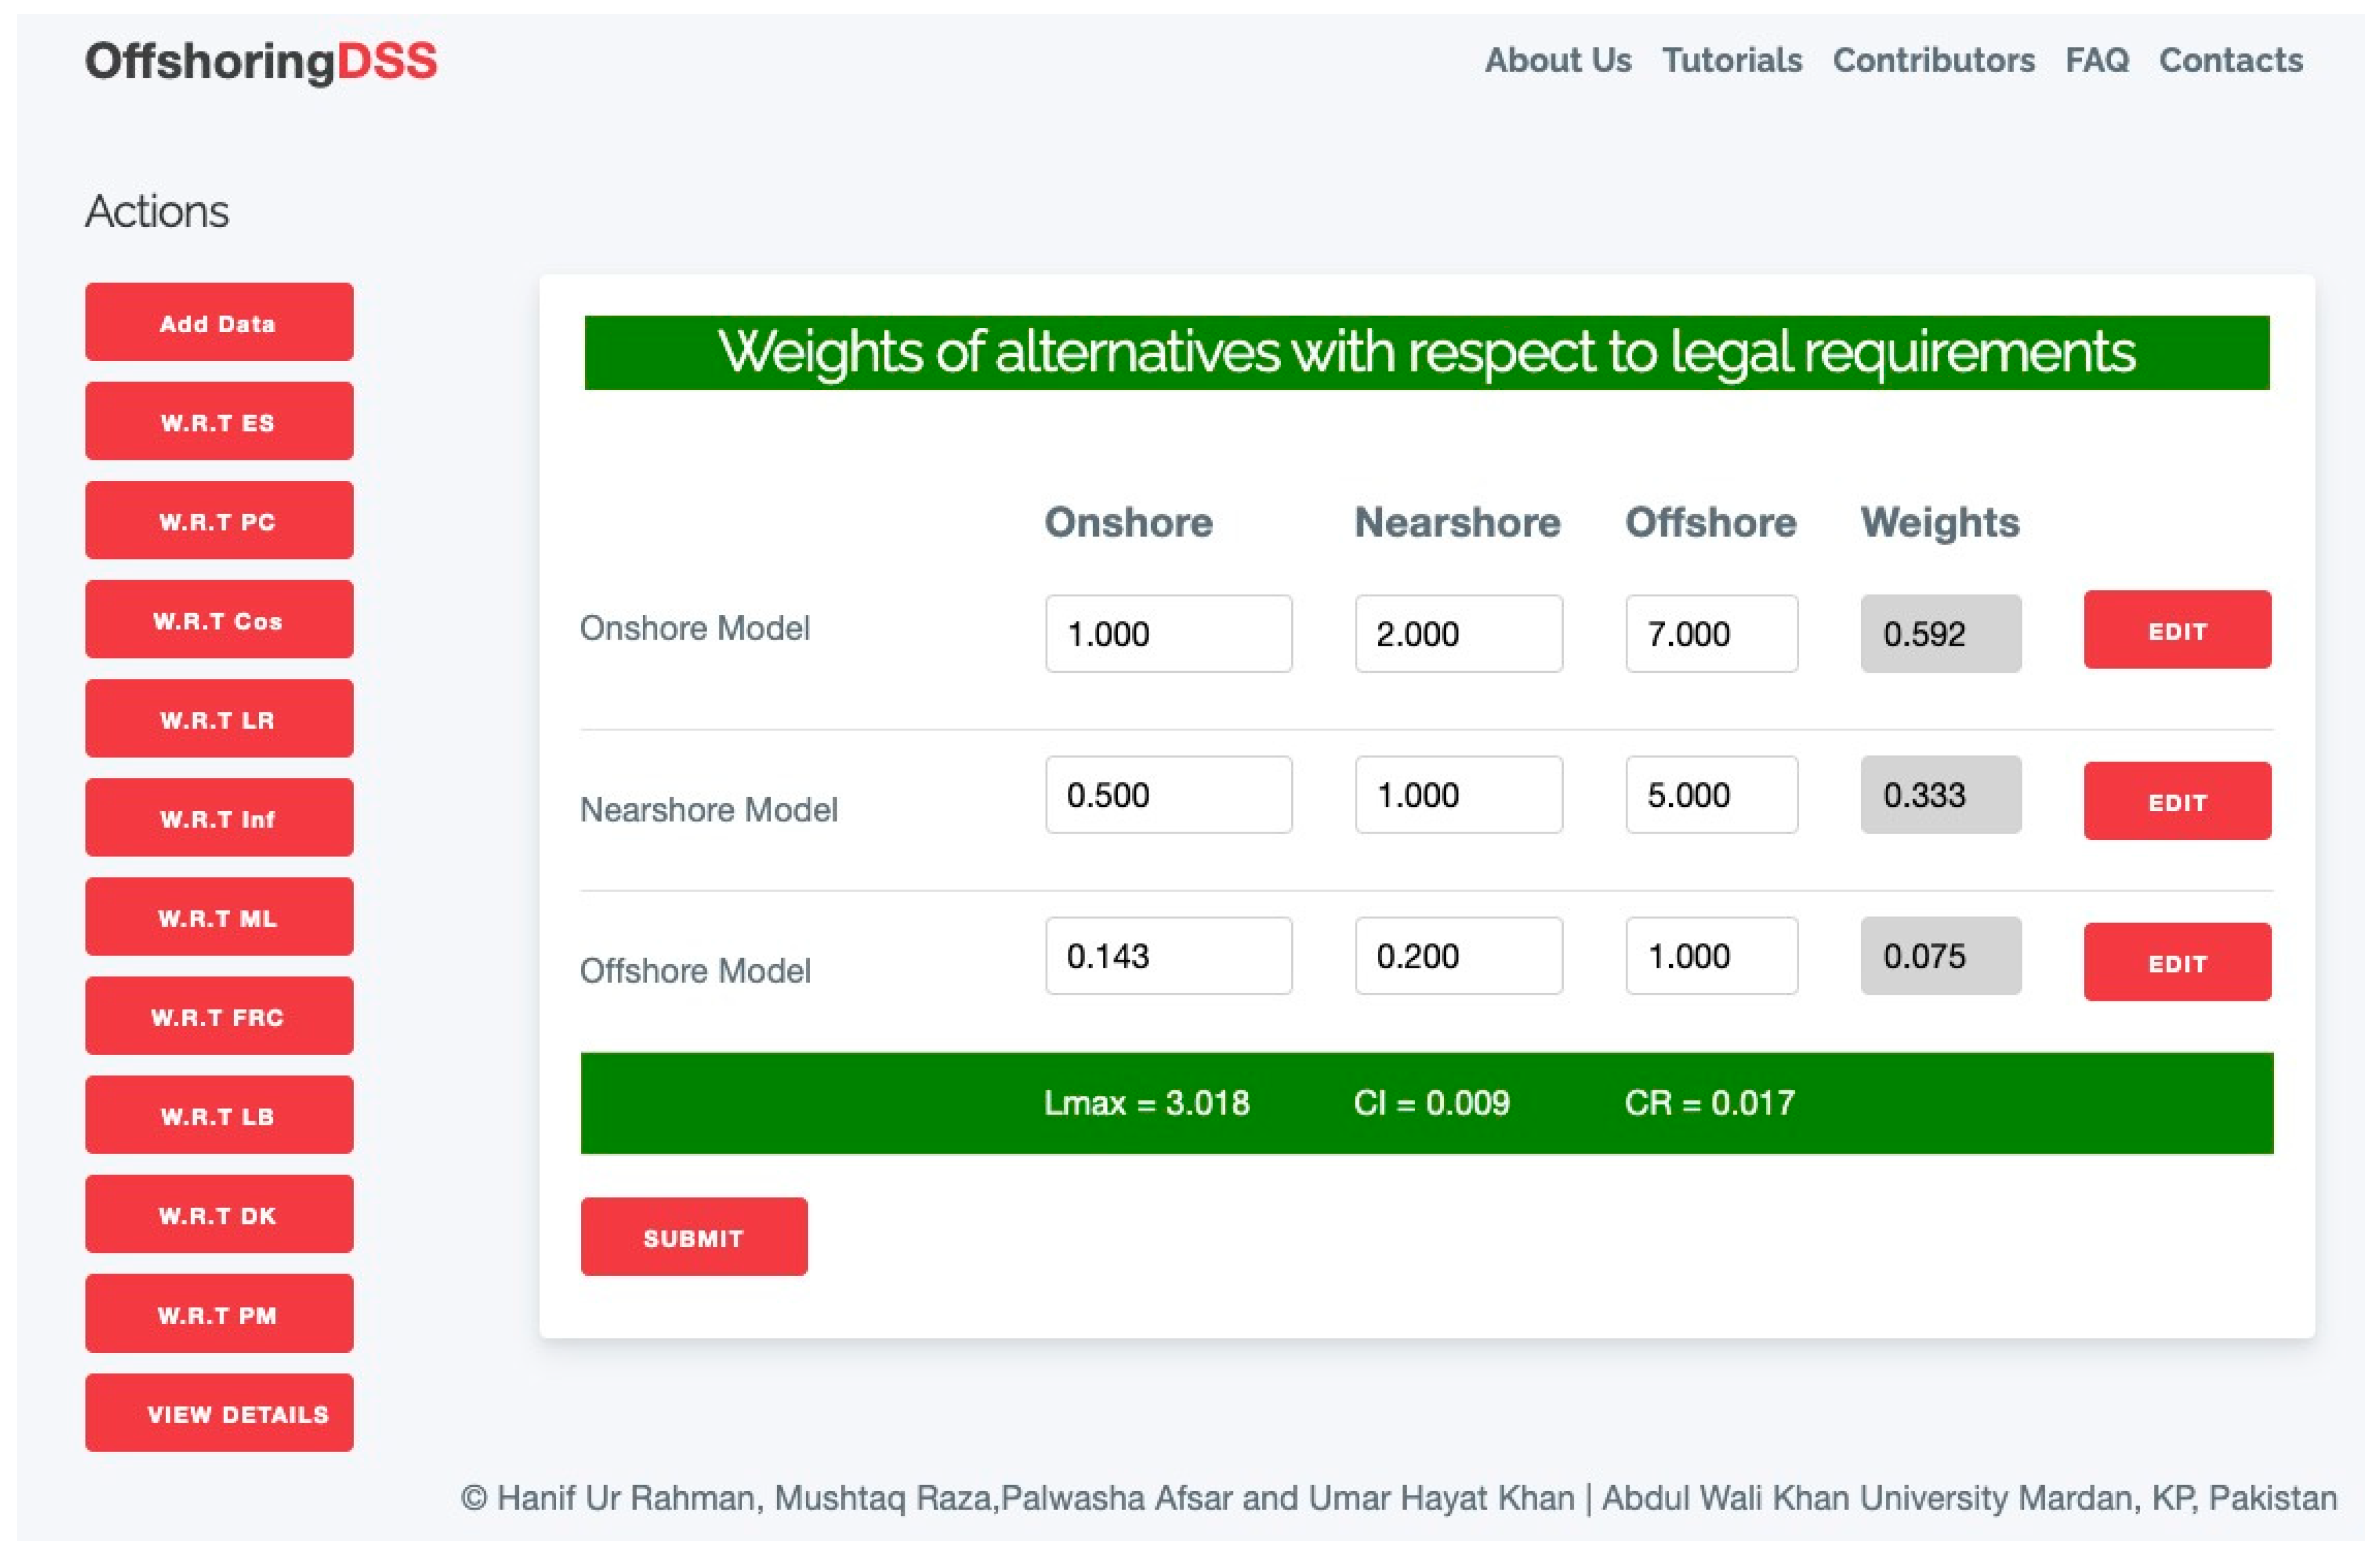The image size is (2380, 1555).
Task: Click the Add Data button
Action: pos(219,322)
